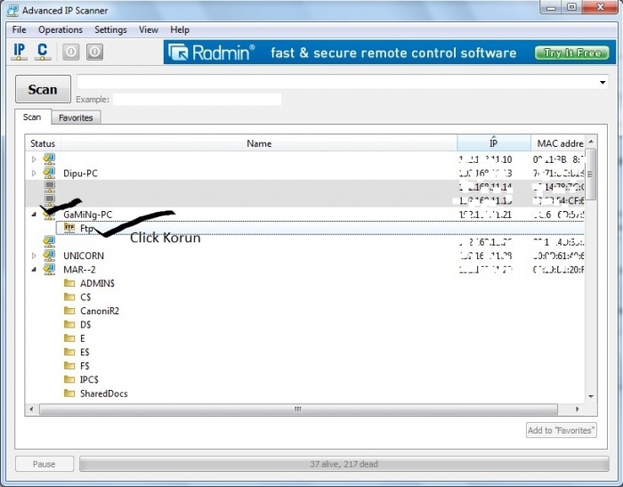Click the C subnet toolbar icon

[x=43, y=52]
